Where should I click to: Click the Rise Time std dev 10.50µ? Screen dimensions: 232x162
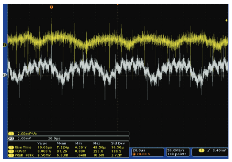(118, 147)
